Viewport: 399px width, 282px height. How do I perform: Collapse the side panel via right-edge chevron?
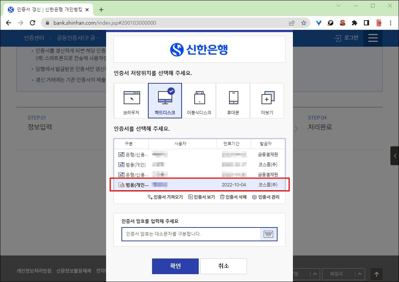(x=395, y=156)
